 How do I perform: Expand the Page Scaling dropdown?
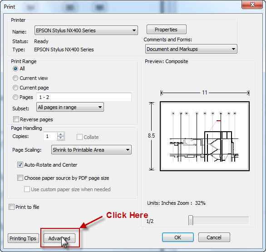coord(91,150)
